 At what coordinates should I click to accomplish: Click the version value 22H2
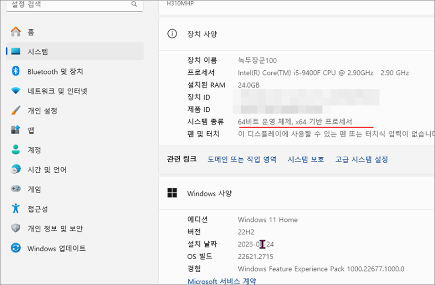(247, 232)
